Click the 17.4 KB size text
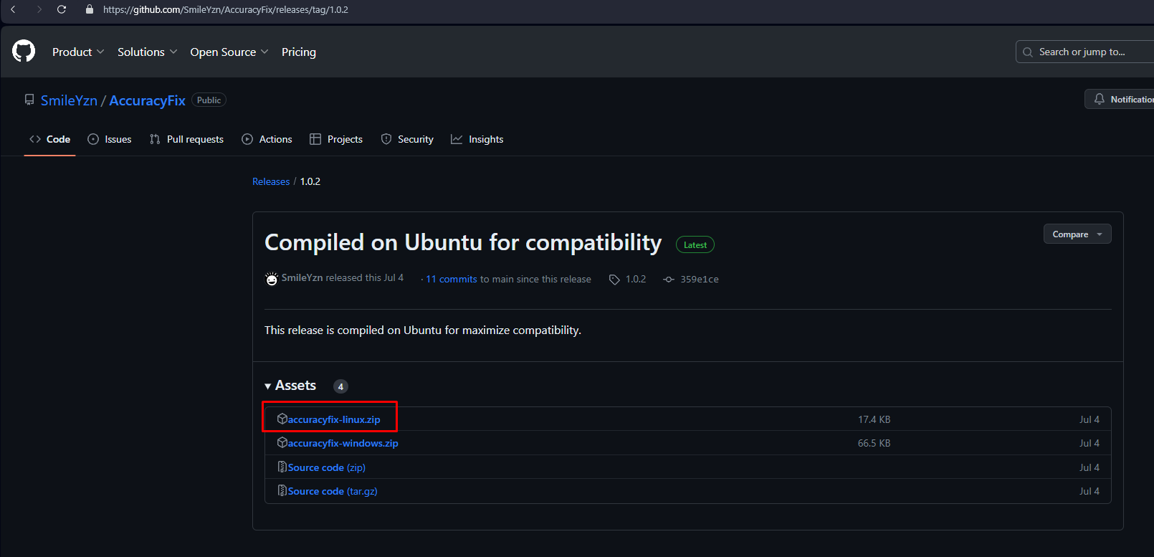1154x557 pixels. pyautogui.click(x=874, y=419)
